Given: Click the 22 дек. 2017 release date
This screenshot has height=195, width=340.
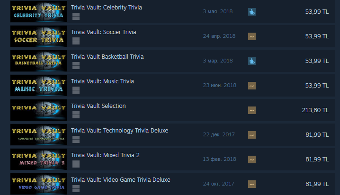Looking at the screenshot, I should coord(219,134).
